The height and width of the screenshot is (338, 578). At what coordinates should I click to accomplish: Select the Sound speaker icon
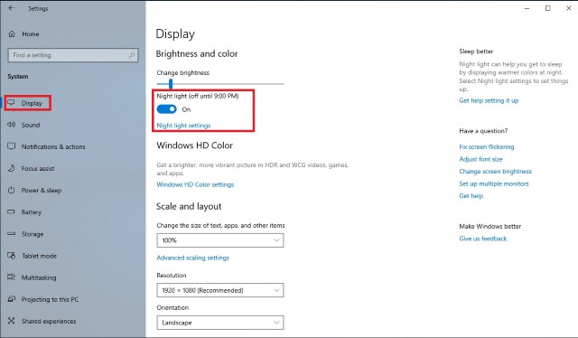(x=12, y=125)
